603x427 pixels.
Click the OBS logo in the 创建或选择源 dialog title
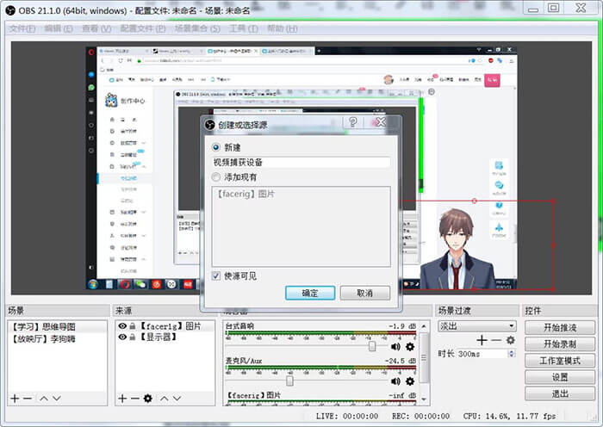pyautogui.click(x=209, y=125)
